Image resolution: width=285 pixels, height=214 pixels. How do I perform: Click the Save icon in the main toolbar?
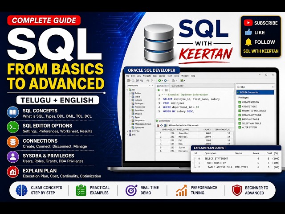(x=137, y=80)
